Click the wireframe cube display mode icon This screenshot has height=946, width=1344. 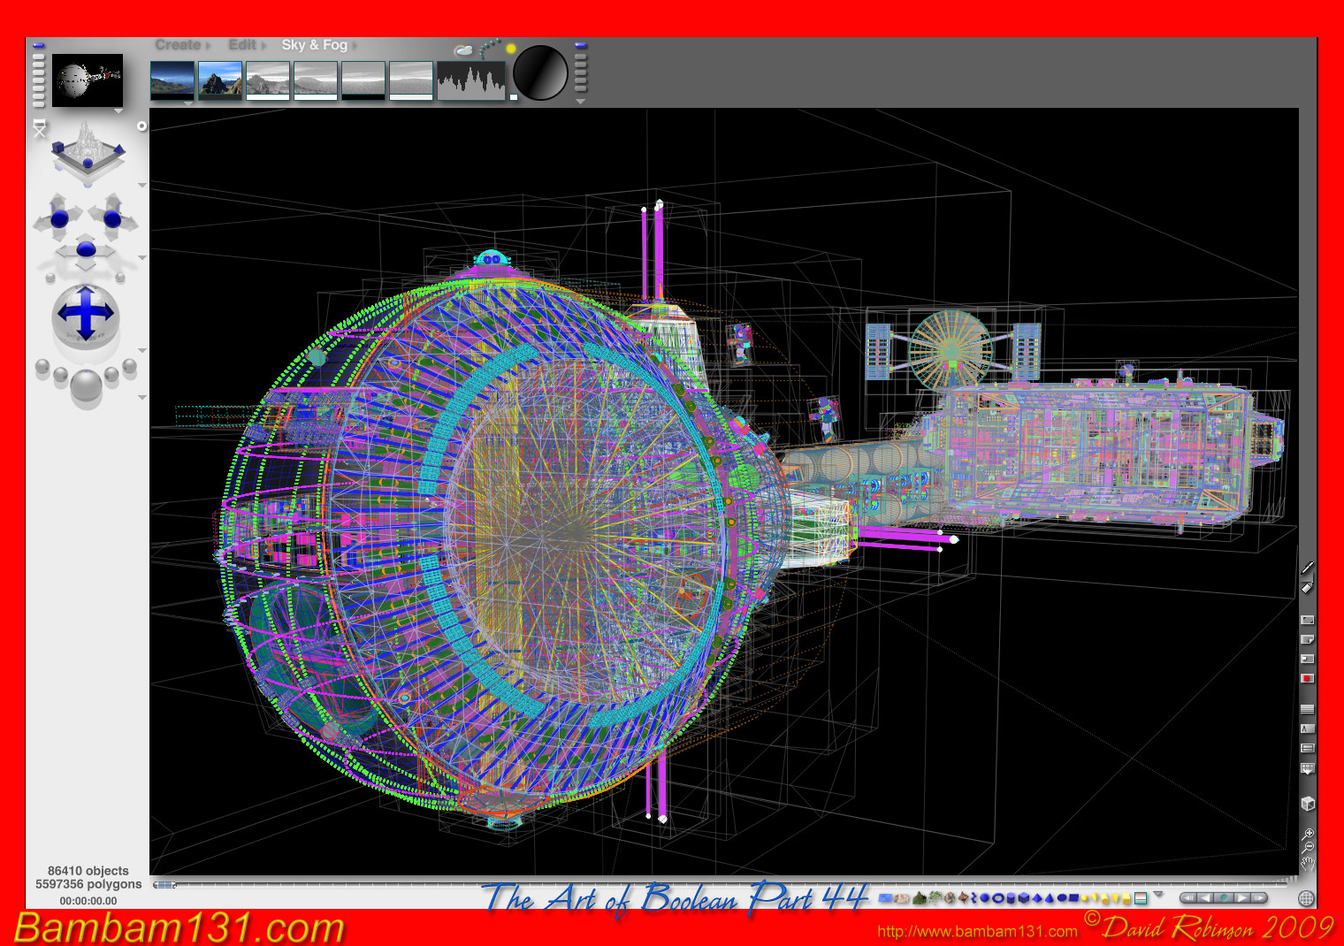click(x=1308, y=803)
